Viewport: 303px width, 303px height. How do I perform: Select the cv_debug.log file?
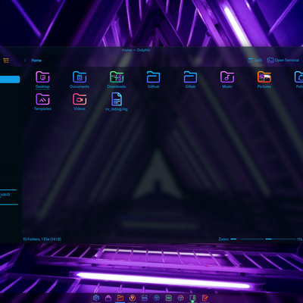pyautogui.click(x=117, y=102)
